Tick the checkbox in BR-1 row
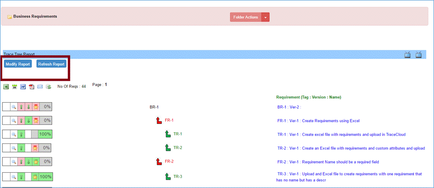This screenshot has height=188, width=434. point(6,107)
